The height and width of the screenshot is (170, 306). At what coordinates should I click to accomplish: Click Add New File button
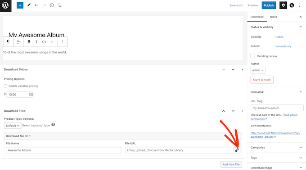[x=231, y=164]
